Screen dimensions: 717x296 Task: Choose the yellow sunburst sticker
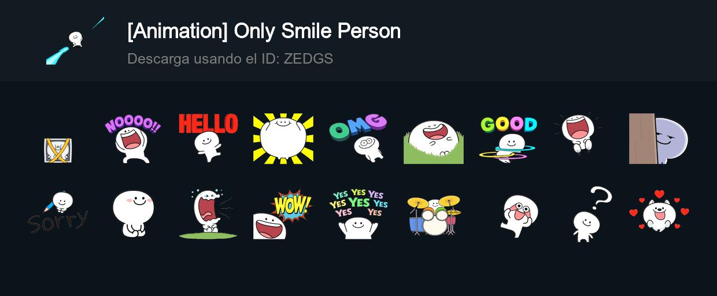(283, 139)
